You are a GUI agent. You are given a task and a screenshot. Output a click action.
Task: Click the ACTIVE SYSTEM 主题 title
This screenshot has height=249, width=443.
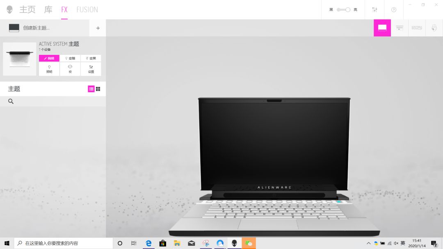point(59,44)
